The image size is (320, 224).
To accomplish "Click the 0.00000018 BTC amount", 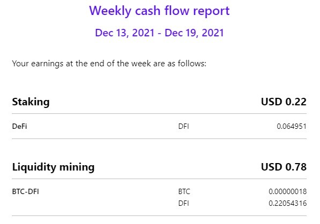I will point(288,191).
